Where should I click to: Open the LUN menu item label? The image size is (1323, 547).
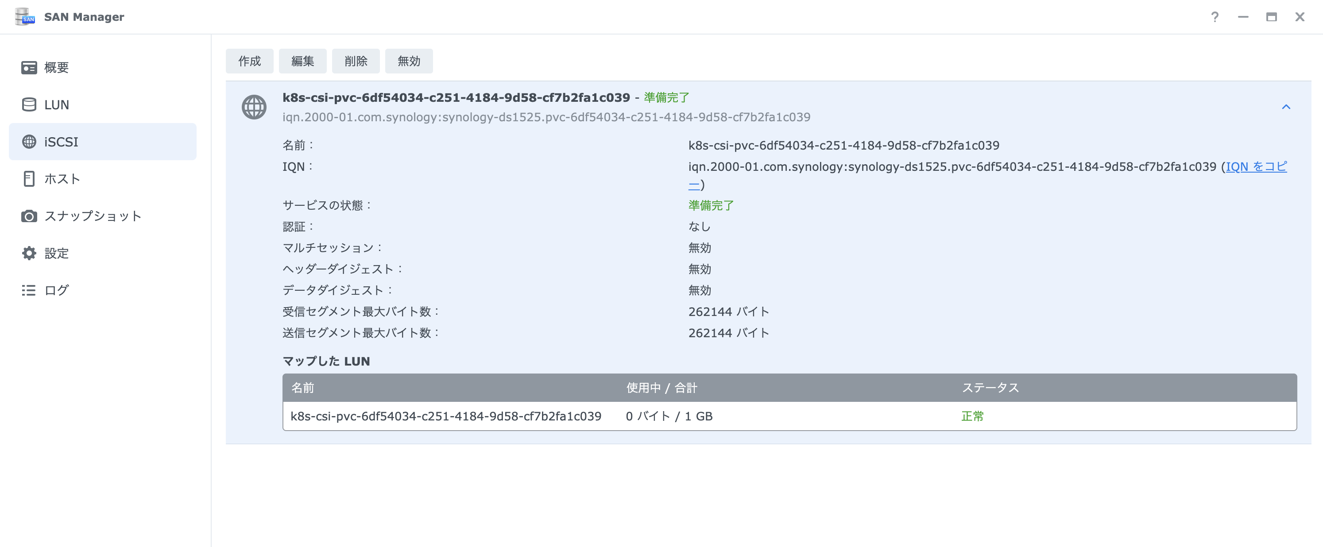57,105
